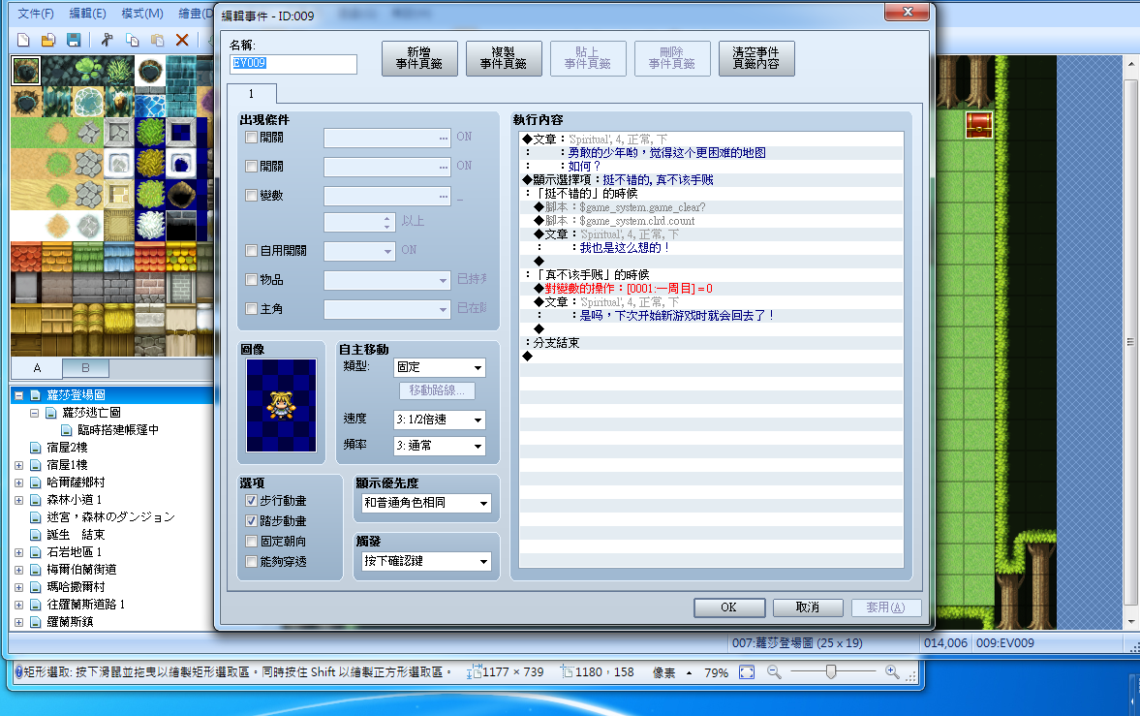Click the map vertical scrollbar

(1130, 342)
